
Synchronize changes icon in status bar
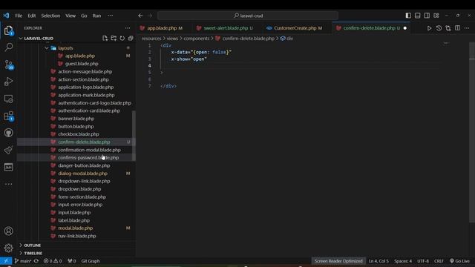(36, 261)
